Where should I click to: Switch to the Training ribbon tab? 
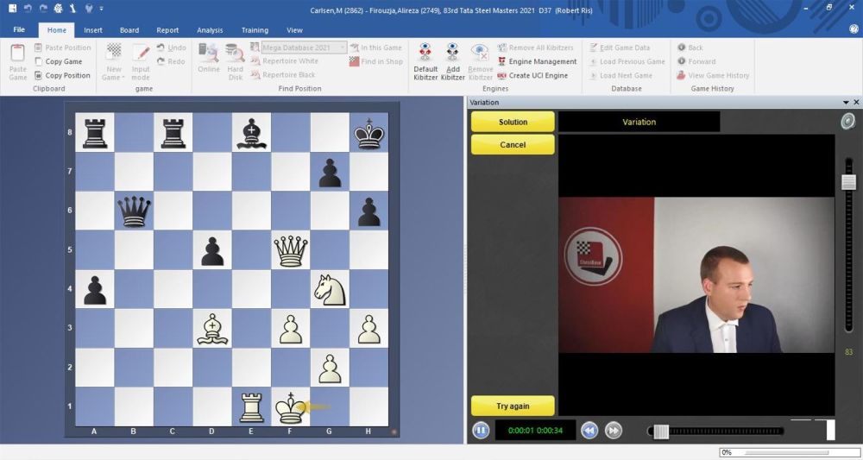coord(255,30)
